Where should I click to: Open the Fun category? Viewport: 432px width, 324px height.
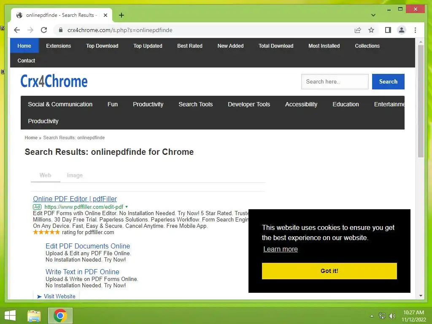(112, 104)
